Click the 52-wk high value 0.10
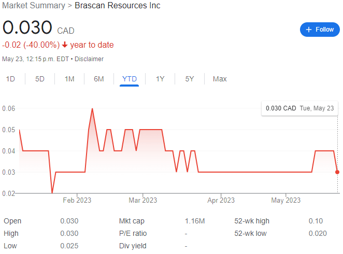Screen dimensions: 343x254 [316, 221]
